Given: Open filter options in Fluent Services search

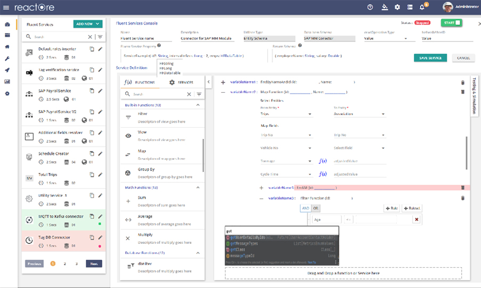Looking at the screenshot, I should [x=100, y=37].
